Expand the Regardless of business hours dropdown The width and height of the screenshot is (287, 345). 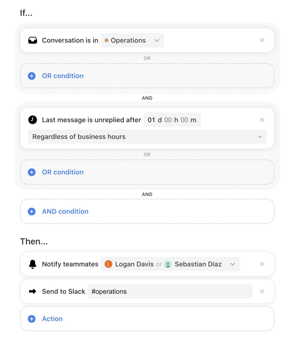coord(147,137)
